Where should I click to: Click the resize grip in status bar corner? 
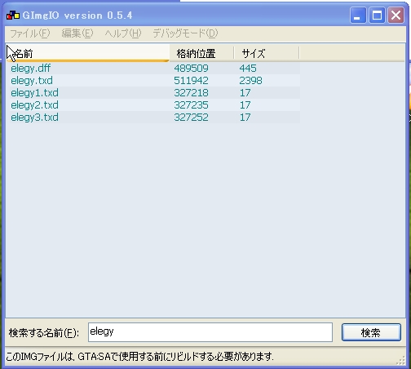pyautogui.click(x=401, y=361)
